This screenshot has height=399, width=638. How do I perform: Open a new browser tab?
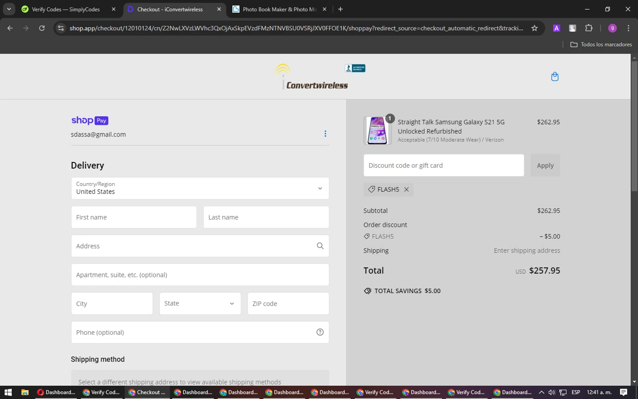340,9
